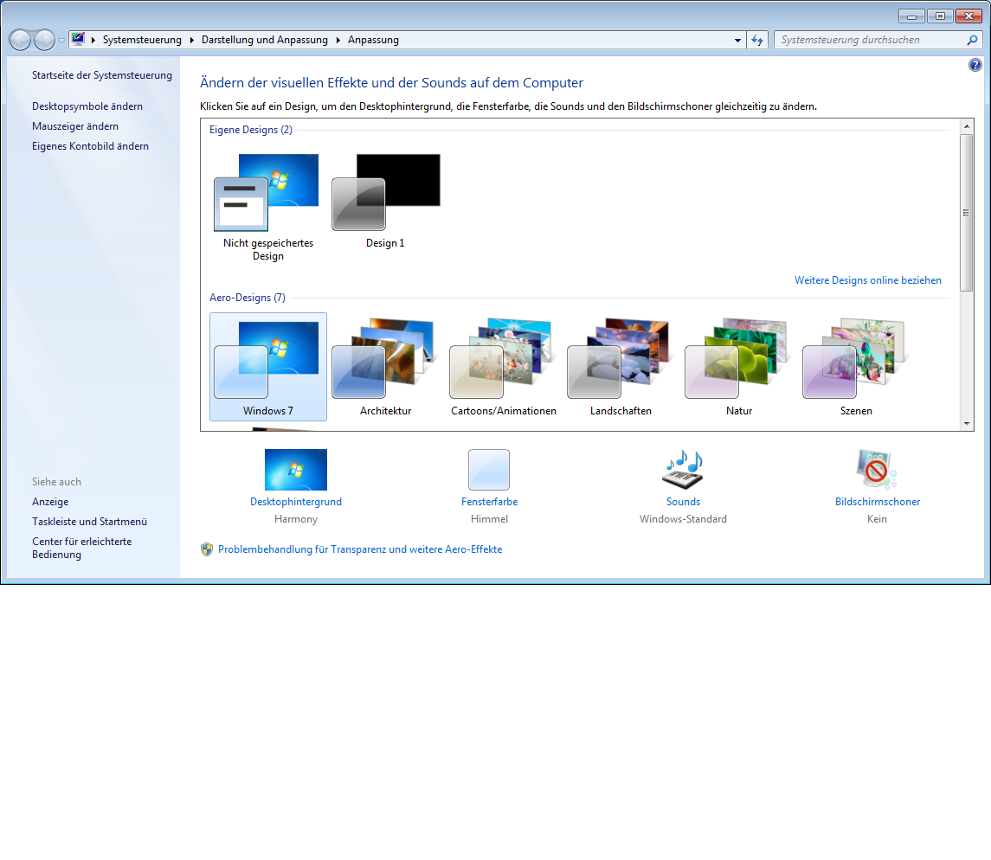This screenshot has height=860, width=991.
Task: Click the Bildschirmschoner text link
Action: [x=878, y=502]
